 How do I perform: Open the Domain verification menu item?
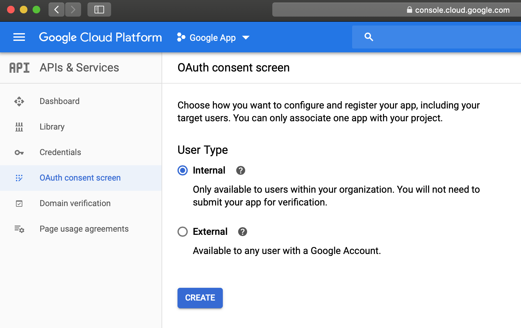point(81,204)
